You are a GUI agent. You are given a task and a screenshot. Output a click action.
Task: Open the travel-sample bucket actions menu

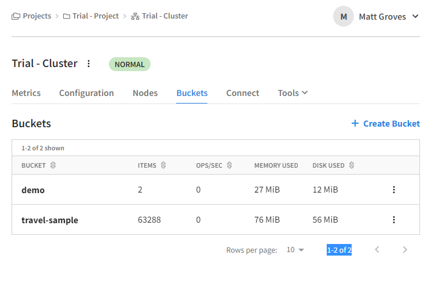coord(393,220)
